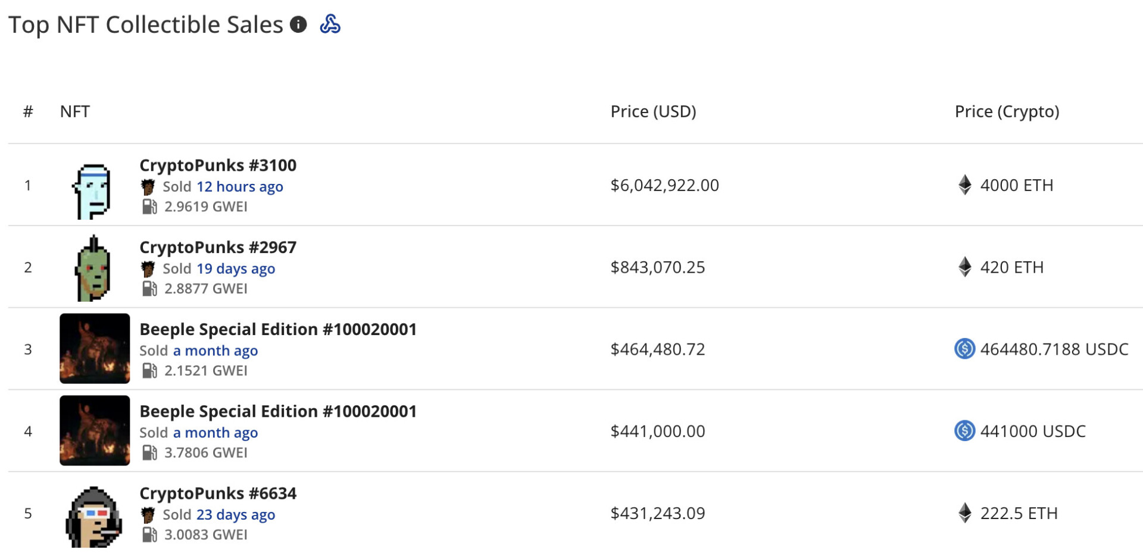Screen dimensions: 1143x553
Task: Open the '23 days ago' sale link
Action: (x=236, y=515)
